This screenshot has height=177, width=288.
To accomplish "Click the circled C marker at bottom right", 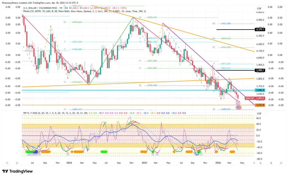I will pos(281,163).
